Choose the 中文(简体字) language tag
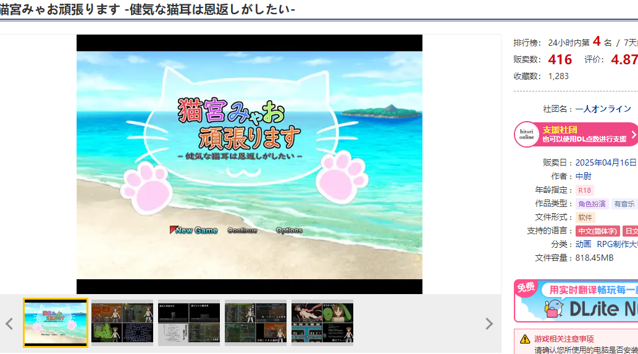Image resolution: width=638 pixels, height=354 pixels. point(597,231)
